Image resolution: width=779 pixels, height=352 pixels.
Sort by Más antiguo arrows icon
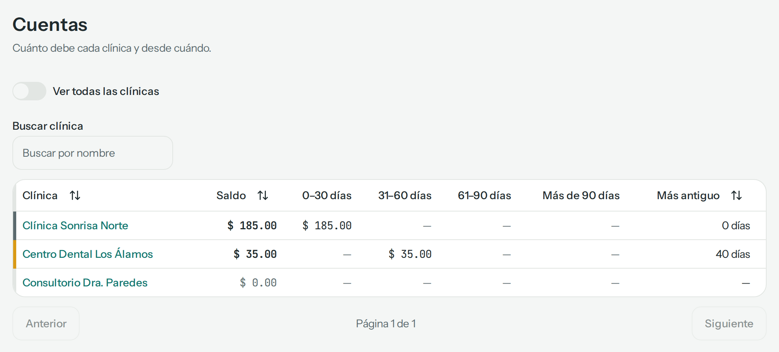(736, 195)
